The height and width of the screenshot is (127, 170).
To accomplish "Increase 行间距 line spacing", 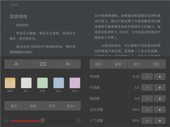I will pos(160,88).
